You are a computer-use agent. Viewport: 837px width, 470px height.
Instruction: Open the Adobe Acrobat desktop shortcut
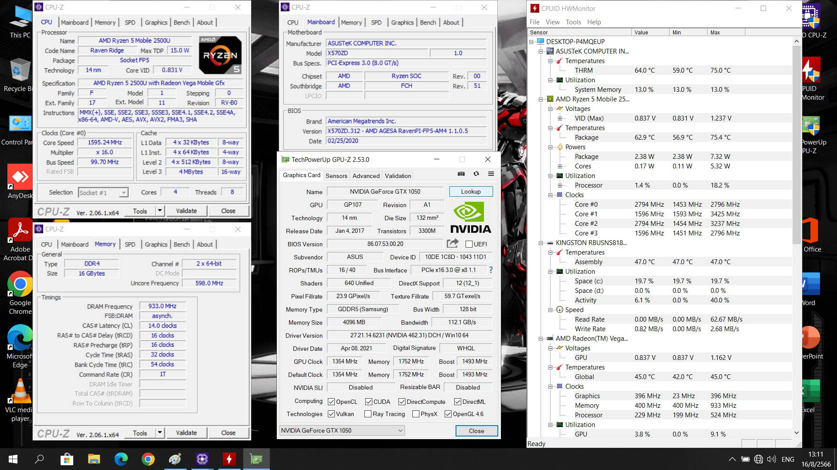[20, 240]
